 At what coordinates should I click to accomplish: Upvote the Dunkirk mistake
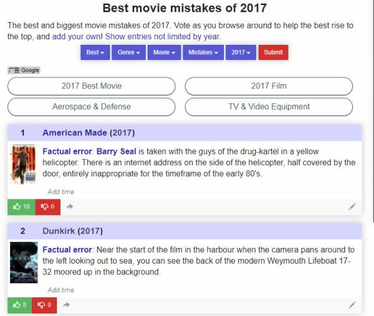[x=21, y=305]
